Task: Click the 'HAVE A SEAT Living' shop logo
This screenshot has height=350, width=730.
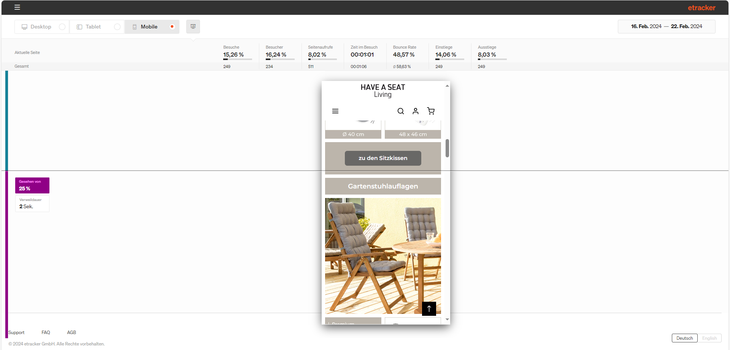Action: click(383, 90)
